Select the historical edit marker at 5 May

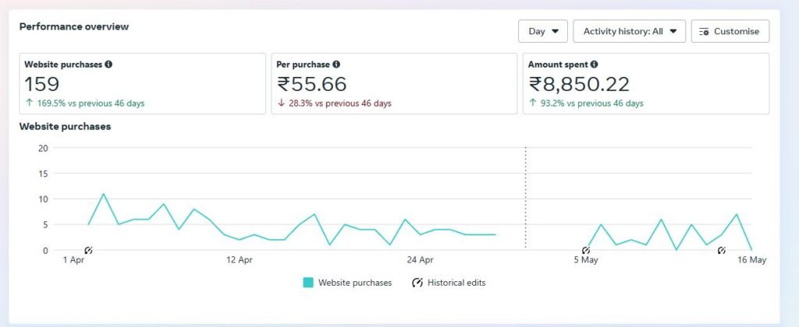(586, 250)
